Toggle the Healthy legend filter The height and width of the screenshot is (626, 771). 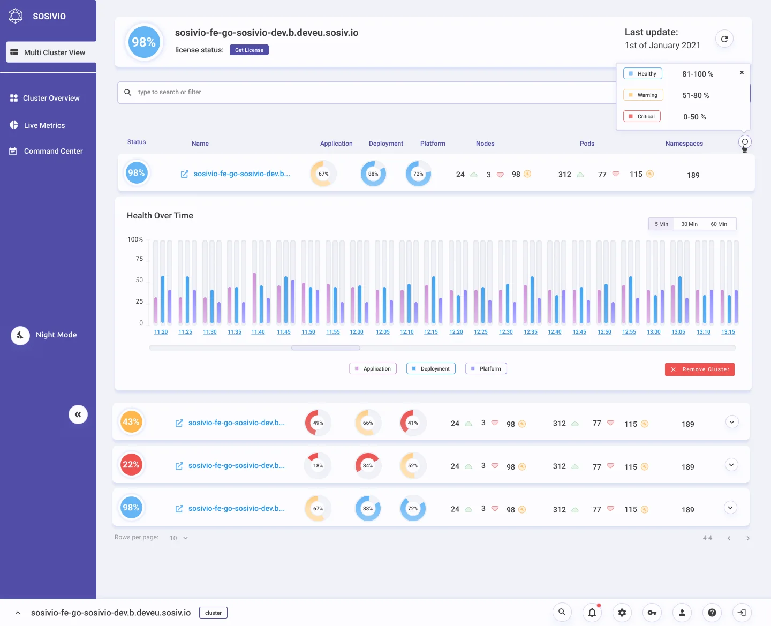coord(642,74)
